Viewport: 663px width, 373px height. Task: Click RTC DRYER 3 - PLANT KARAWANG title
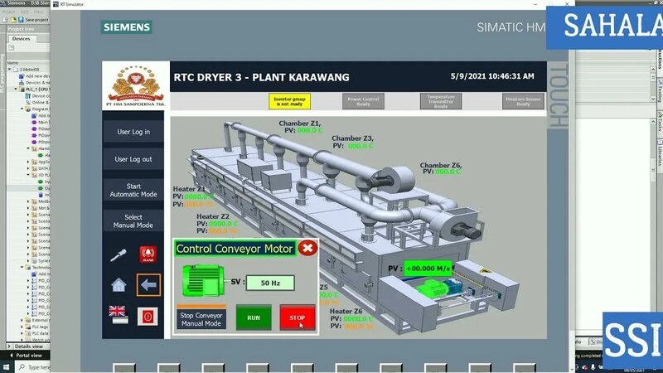pyautogui.click(x=261, y=77)
